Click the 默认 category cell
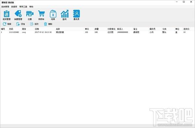Viewport: 195px width, 128px height. tap(164, 32)
